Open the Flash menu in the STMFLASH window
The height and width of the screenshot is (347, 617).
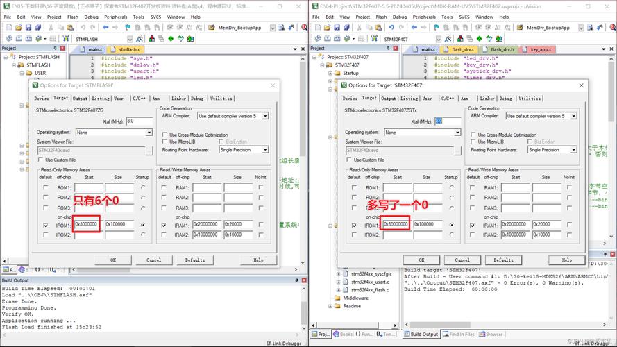(73, 17)
